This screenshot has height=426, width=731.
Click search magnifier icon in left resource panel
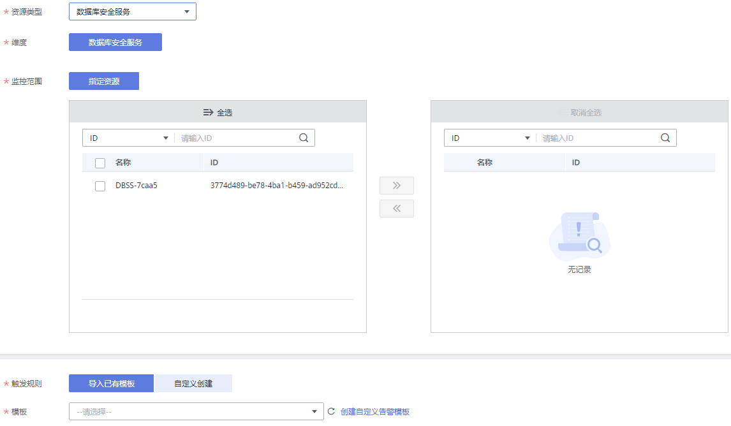(x=304, y=138)
